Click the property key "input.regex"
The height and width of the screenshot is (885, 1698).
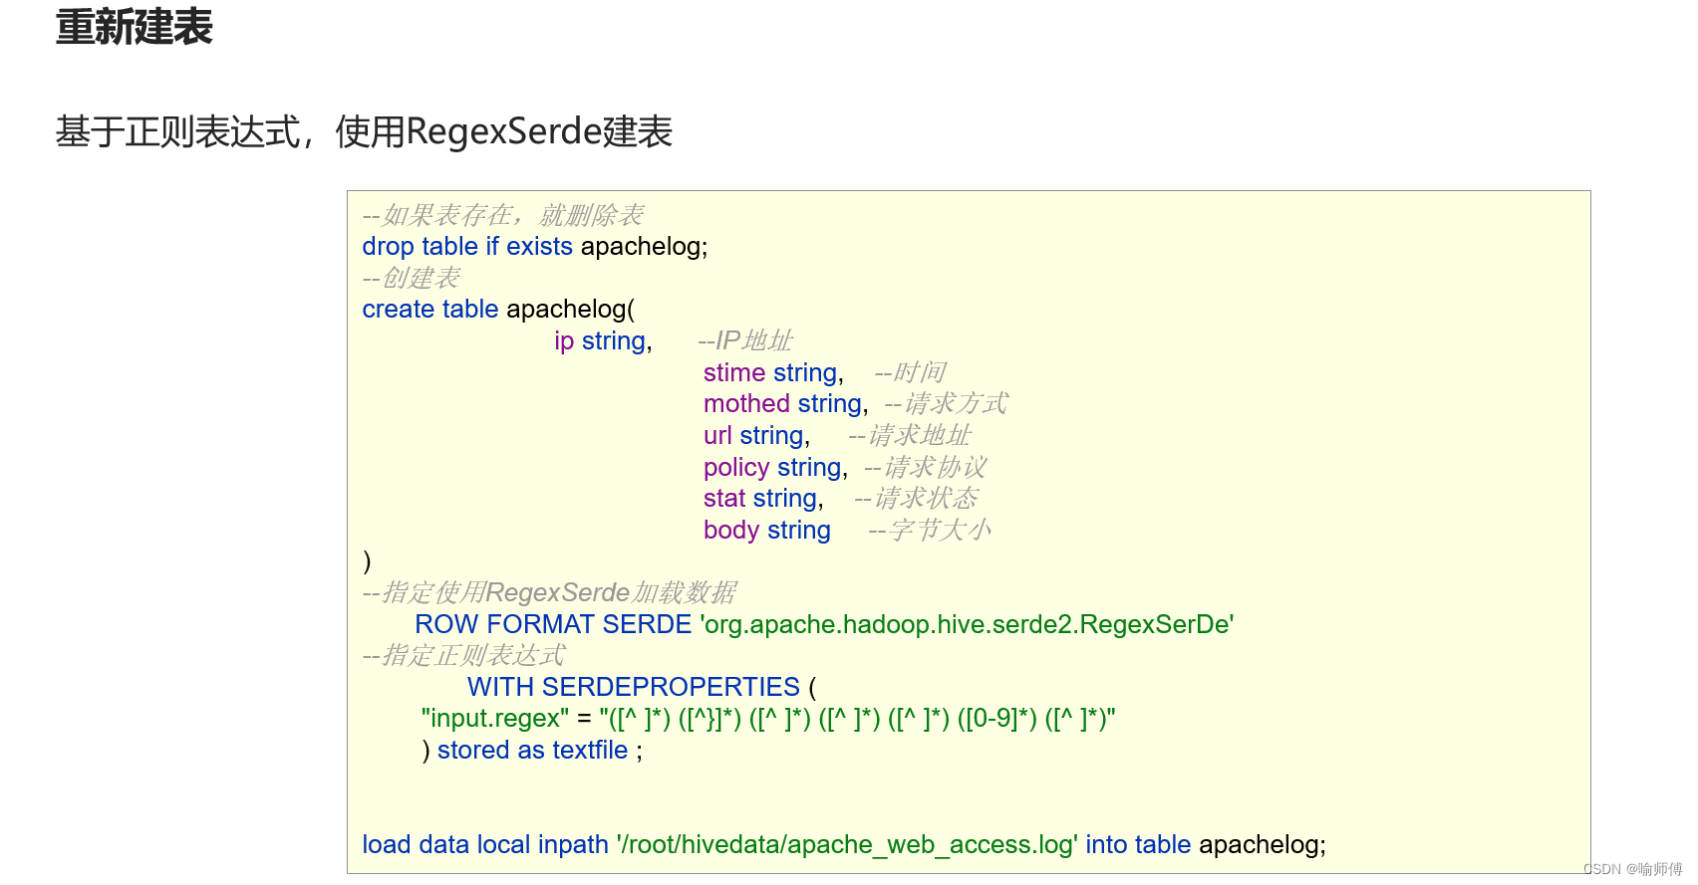click(495, 719)
